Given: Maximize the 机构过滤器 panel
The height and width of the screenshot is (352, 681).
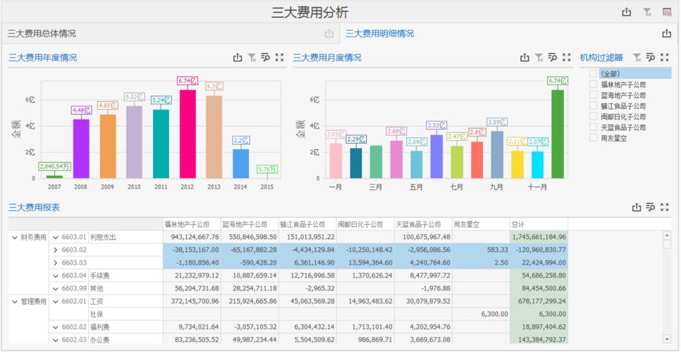Looking at the screenshot, I should [665, 57].
